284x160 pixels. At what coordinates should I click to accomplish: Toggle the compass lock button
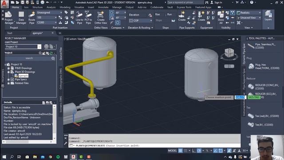(x=111, y=18)
